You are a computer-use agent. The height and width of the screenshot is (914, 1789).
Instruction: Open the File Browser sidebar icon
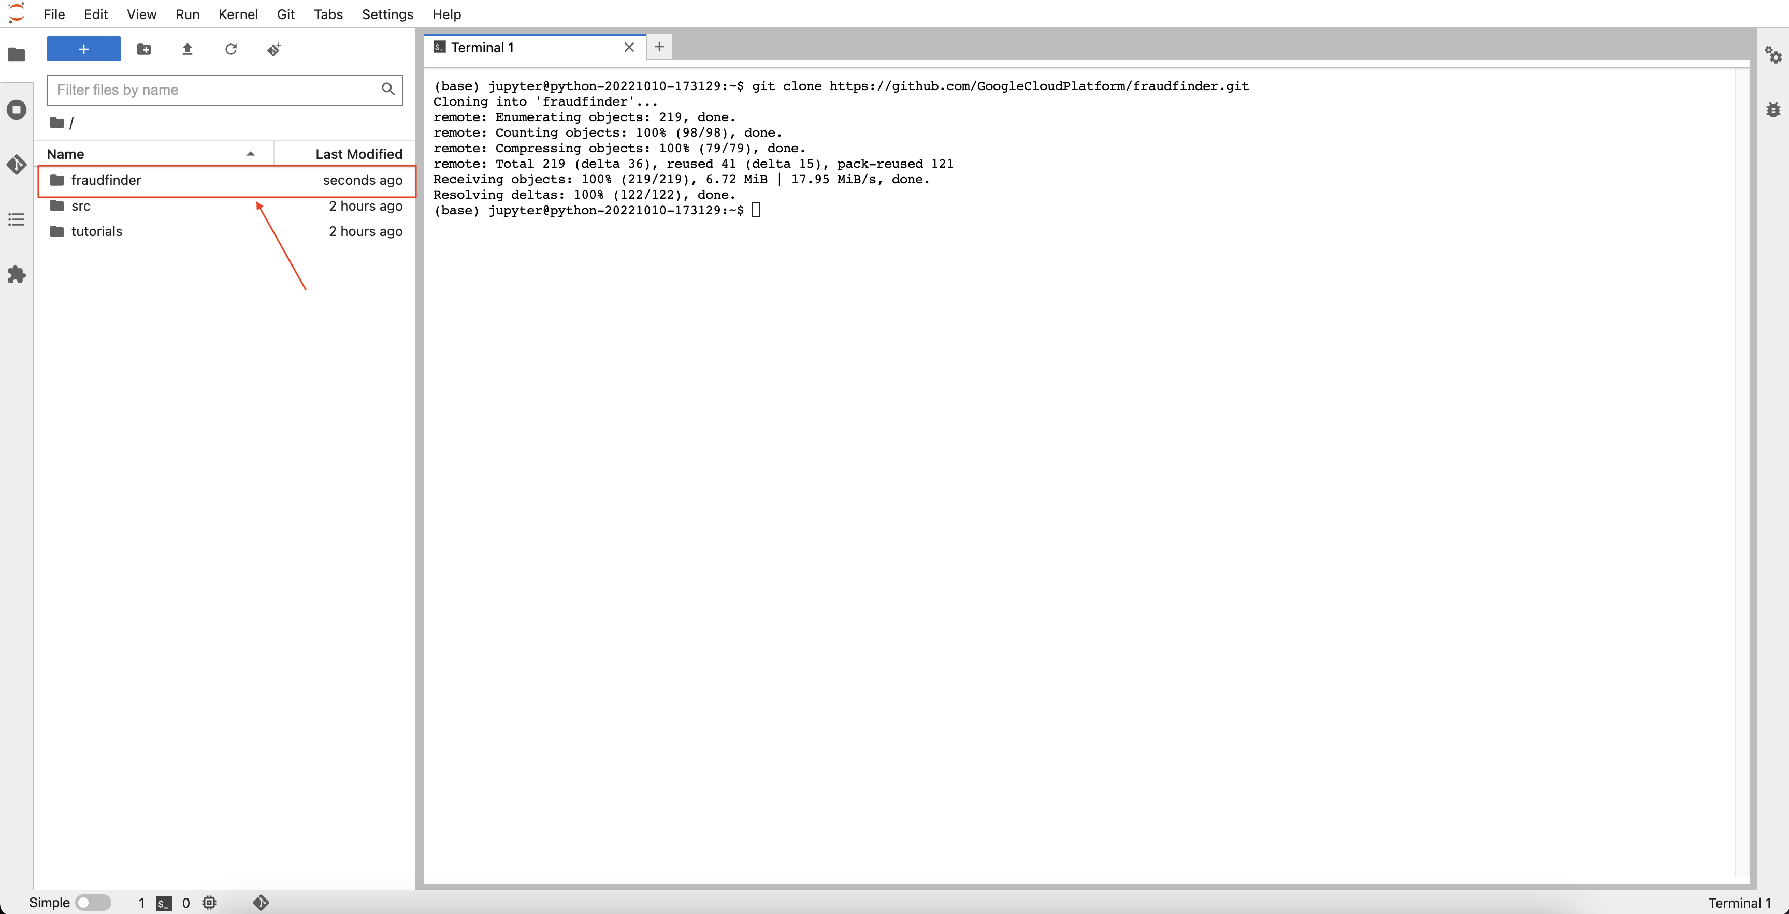point(17,54)
